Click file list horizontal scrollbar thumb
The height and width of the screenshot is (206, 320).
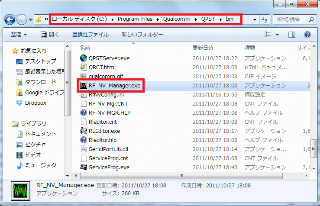click(x=181, y=176)
